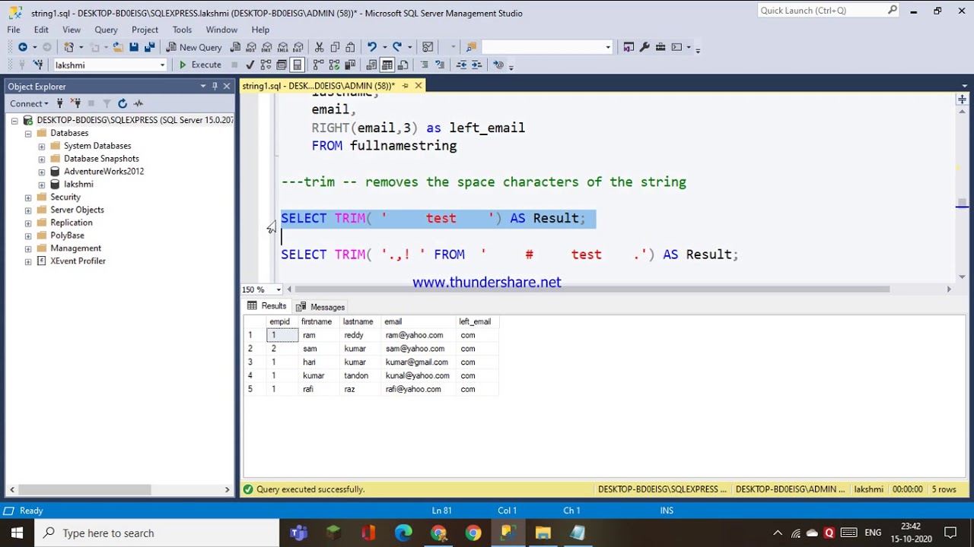Switch to the Results tab
The width and height of the screenshot is (974, 547).
click(x=267, y=306)
